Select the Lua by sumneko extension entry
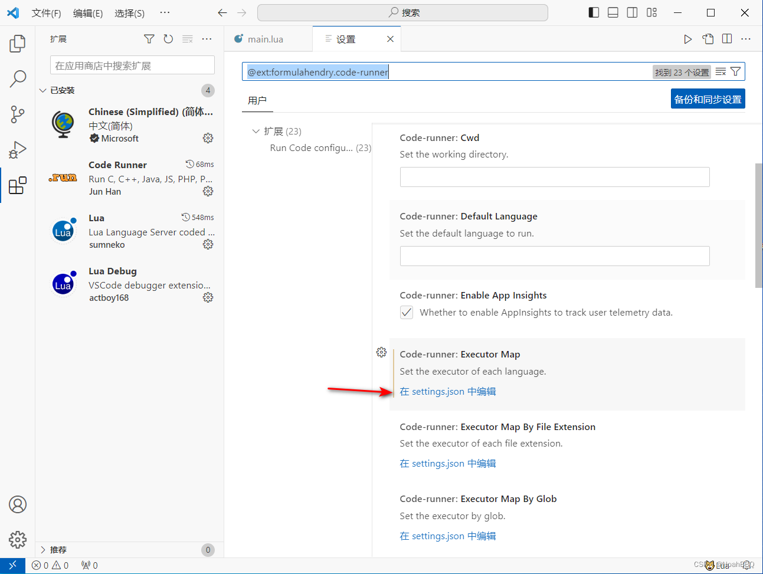The height and width of the screenshot is (574, 763). point(129,231)
